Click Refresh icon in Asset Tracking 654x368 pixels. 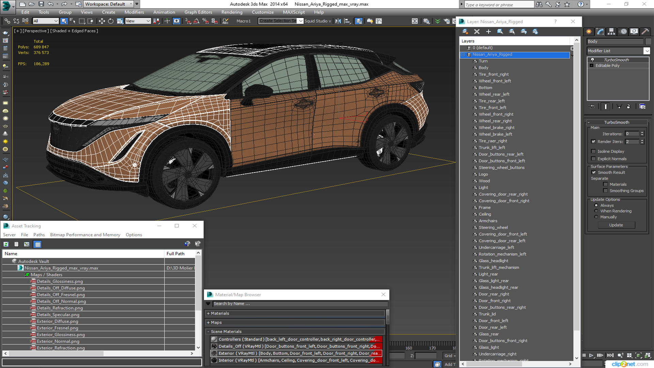(x=6, y=244)
